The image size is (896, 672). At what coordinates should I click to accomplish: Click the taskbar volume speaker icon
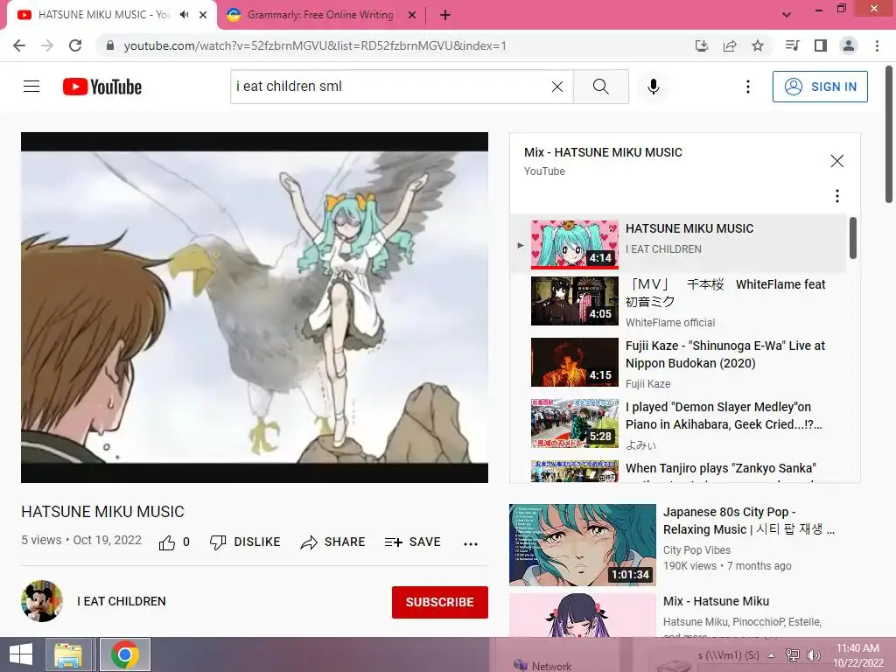[x=813, y=655]
